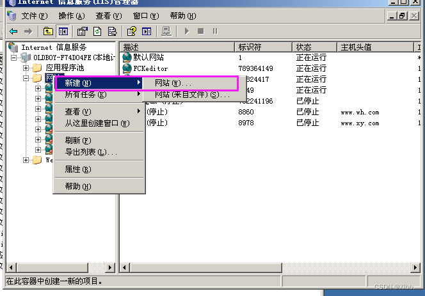
Task: Click the Start item play icon
Action: coord(186,31)
